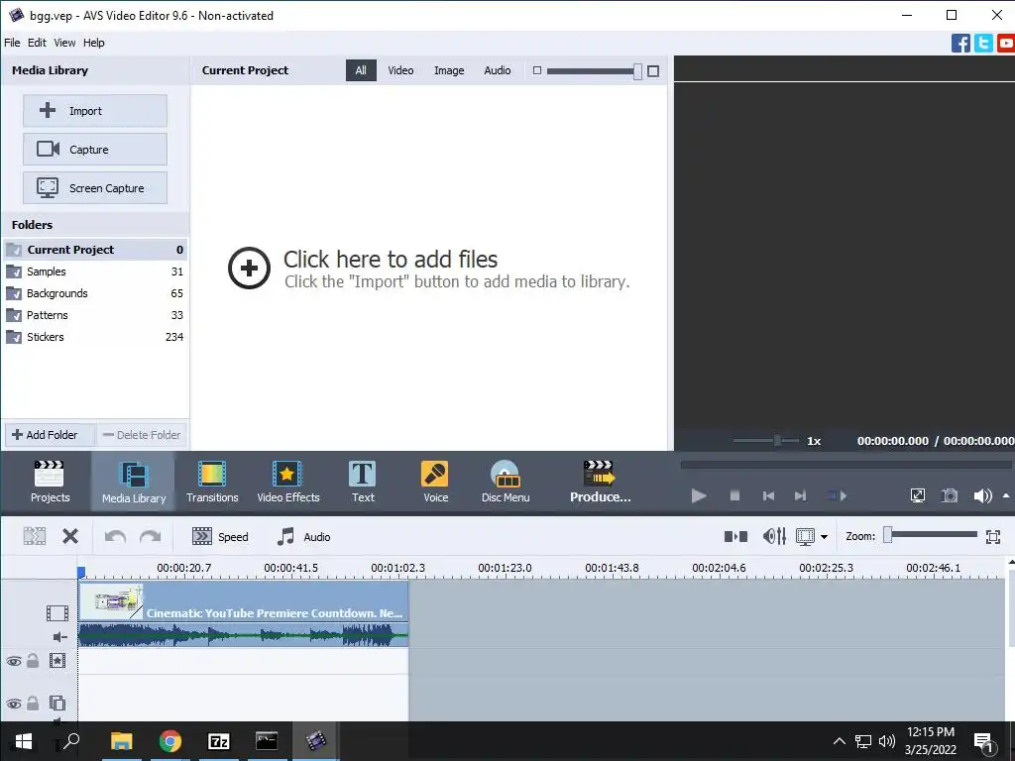Click the timeline split icon

click(x=35, y=536)
